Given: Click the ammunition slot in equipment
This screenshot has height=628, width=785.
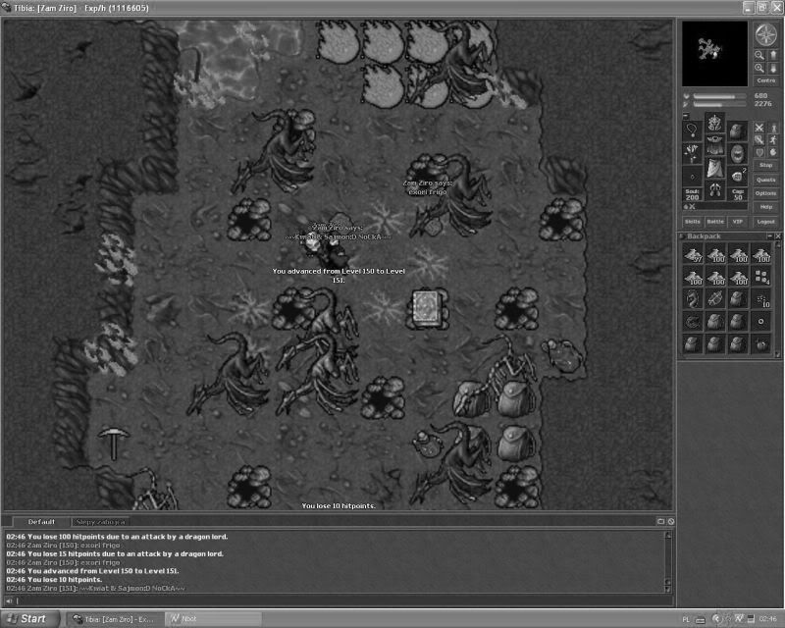Looking at the screenshot, I should (x=738, y=176).
